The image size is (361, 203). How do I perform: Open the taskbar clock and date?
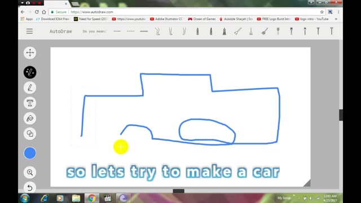(x=330, y=198)
